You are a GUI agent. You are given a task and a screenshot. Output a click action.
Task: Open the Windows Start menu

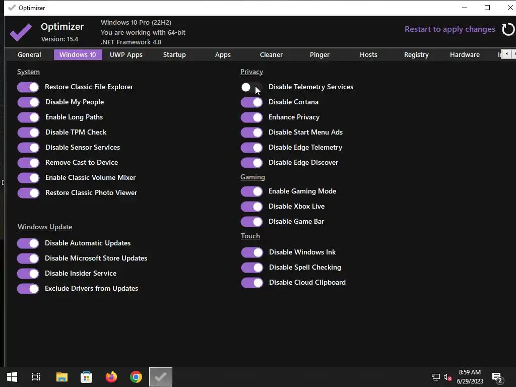coord(12,377)
